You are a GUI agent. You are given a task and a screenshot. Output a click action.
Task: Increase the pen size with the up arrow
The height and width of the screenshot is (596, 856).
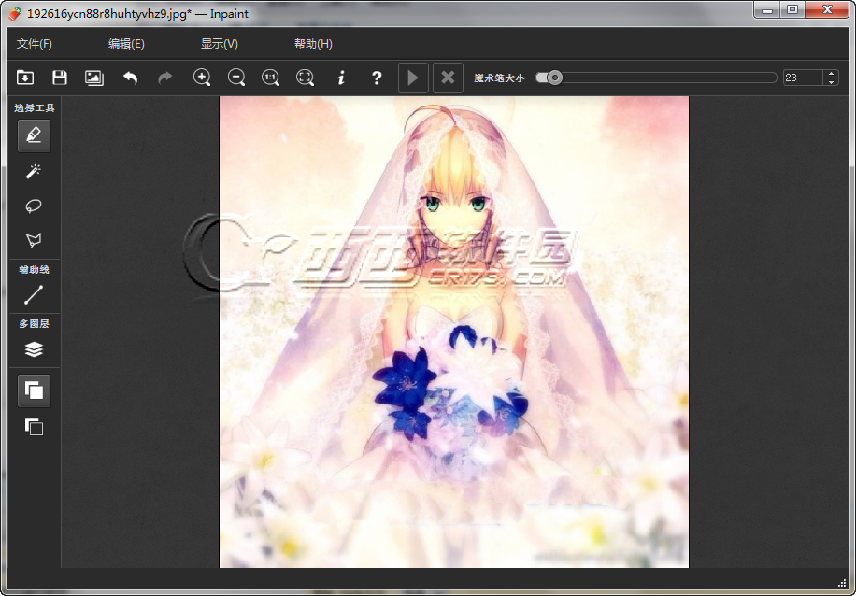(x=831, y=74)
